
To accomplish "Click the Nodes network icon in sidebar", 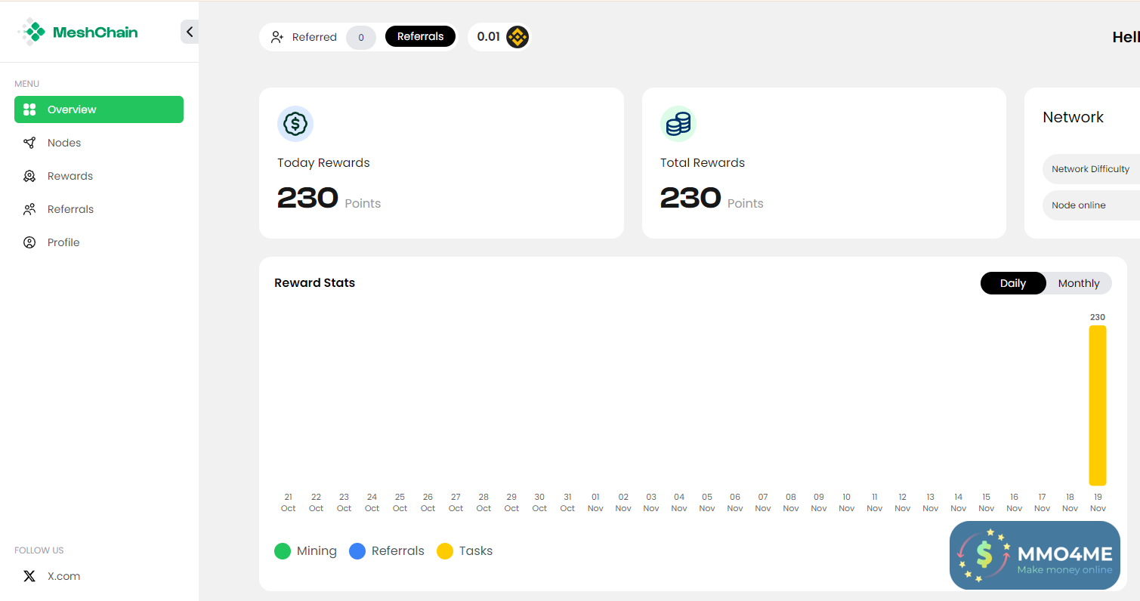I will pyautogui.click(x=29, y=143).
